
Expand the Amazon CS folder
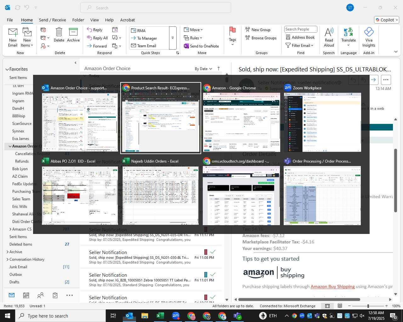10,229
